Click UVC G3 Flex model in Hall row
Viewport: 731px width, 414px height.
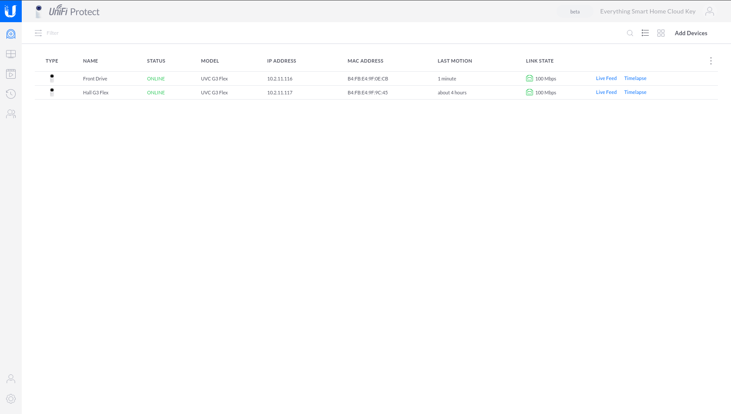[215, 93]
